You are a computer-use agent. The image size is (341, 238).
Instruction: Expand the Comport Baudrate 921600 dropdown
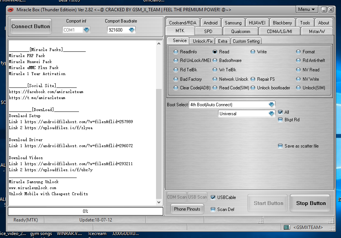coord(131,30)
